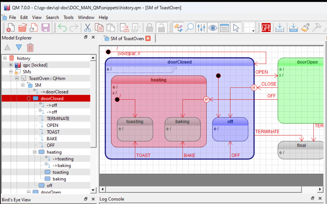Viewport: 327px width, 204px height.
Task: Select ->baking history transition in tree
Action: coord(62,166)
